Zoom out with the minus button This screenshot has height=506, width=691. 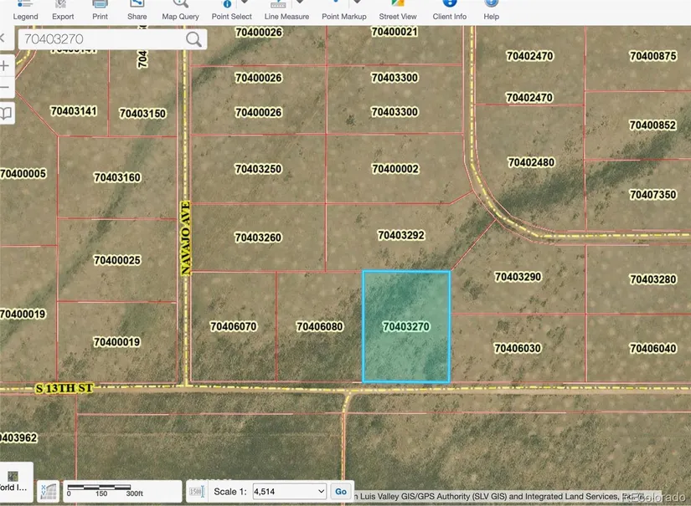coord(6,88)
